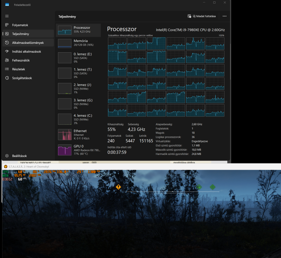Click the 55% Kihasználtság value
Image resolution: width=281 pixels, height=258 pixels.
pyautogui.click(x=111, y=129)
